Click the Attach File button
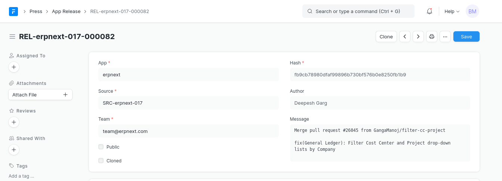This screenshot has width=502, height=181. coord(40,95)
